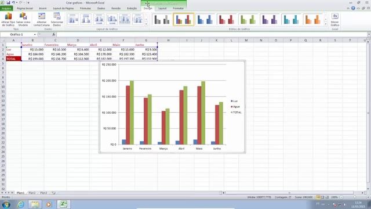Apply the selected multicolor chart style
This screenshot has width=371, height=209.
click(x=184, y=19)
